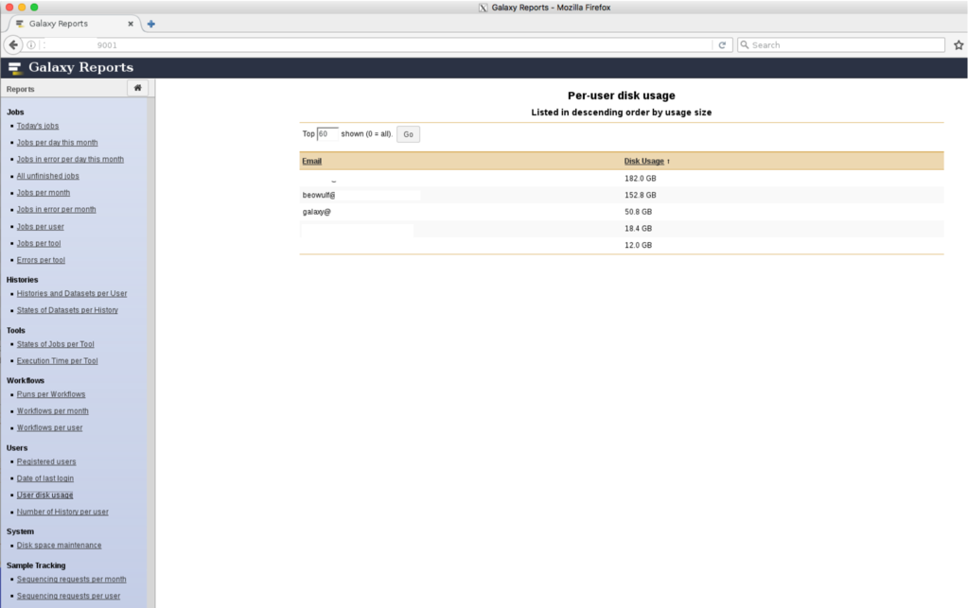Open Number of History per user

[x=62, y=512]
